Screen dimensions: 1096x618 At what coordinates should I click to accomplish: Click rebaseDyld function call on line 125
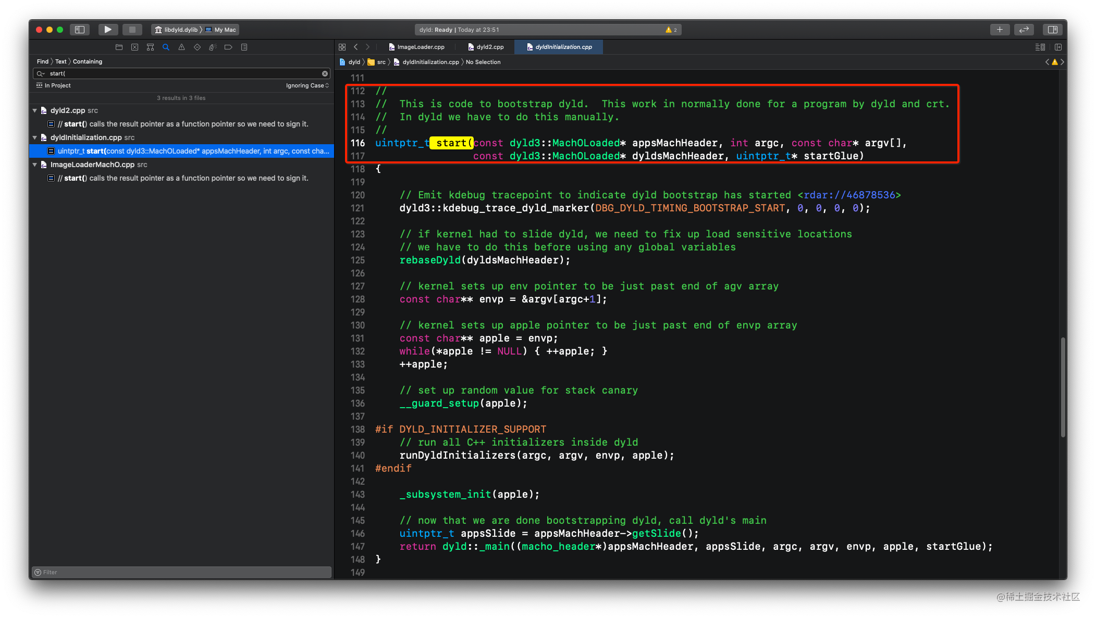coord(430,260)
